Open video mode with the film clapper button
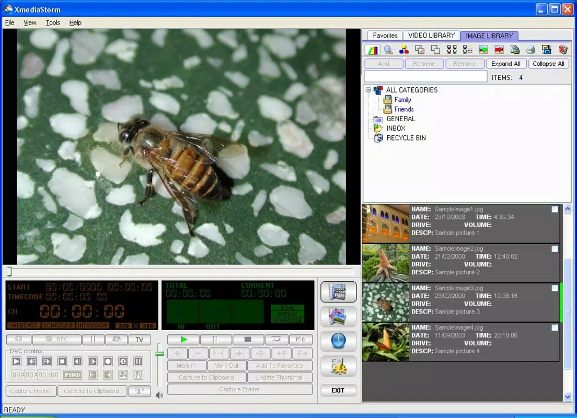 (339, 292)
